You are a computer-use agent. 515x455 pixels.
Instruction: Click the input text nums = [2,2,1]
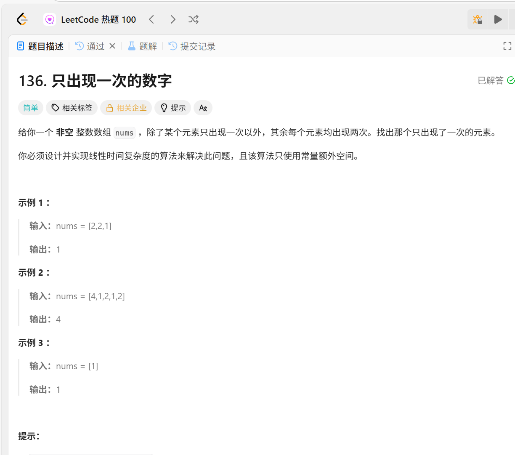pos(84,226)
